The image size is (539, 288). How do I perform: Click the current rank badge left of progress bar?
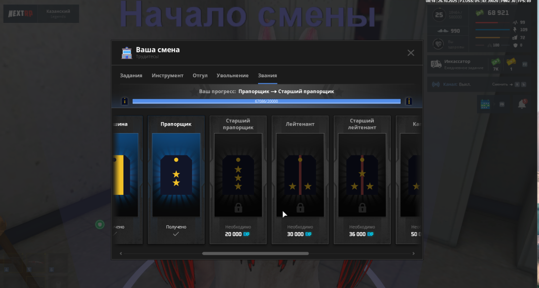(125, 101)
